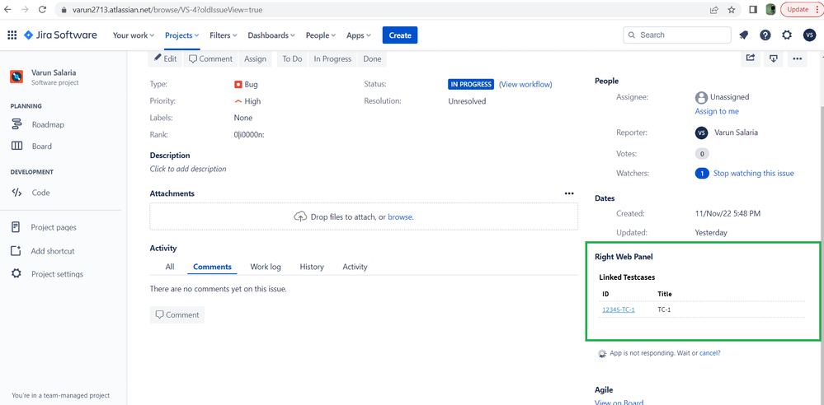Click the Chrome Update button
Screen dimensions: 824x405
[801, 9]
